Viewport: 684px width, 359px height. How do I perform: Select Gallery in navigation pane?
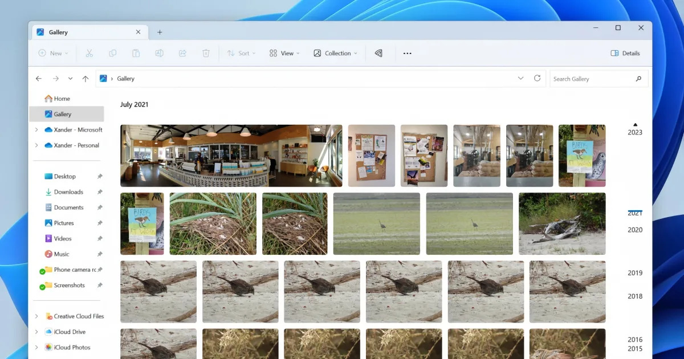pos(66,114)
